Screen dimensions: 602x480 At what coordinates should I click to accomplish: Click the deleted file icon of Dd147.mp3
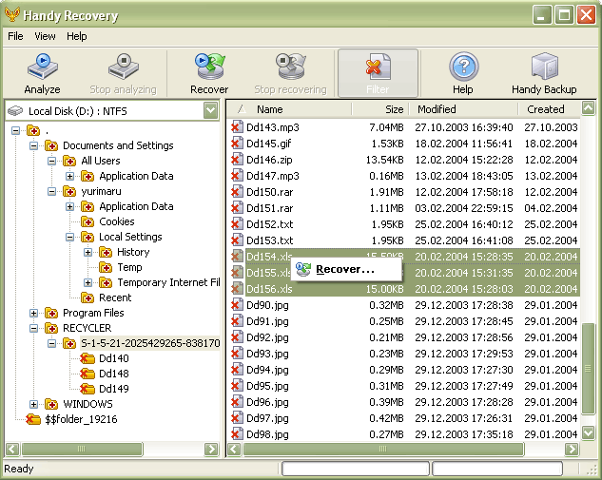pyautogui.click(x=237, y=175)
